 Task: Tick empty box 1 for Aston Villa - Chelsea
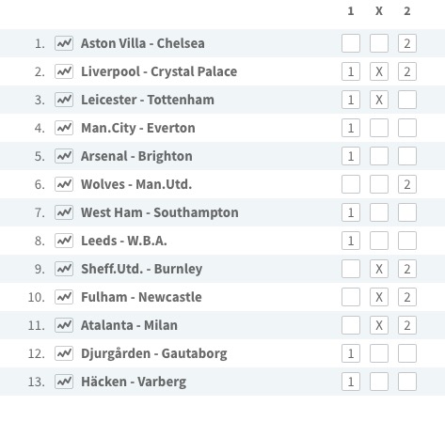click(x=351, y=43)
